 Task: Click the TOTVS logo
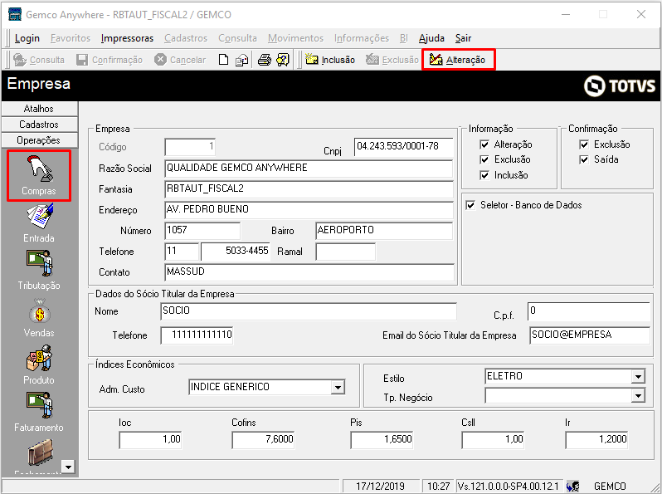coord(620,86)
